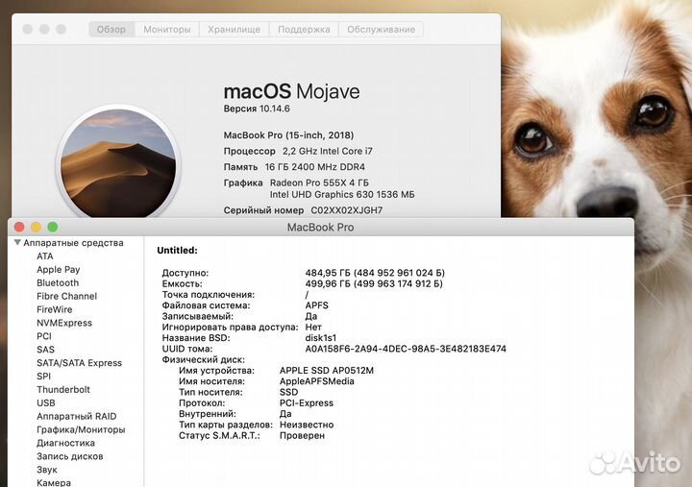
Task: Open the Поддержка tab
Action: coord(304,30)
